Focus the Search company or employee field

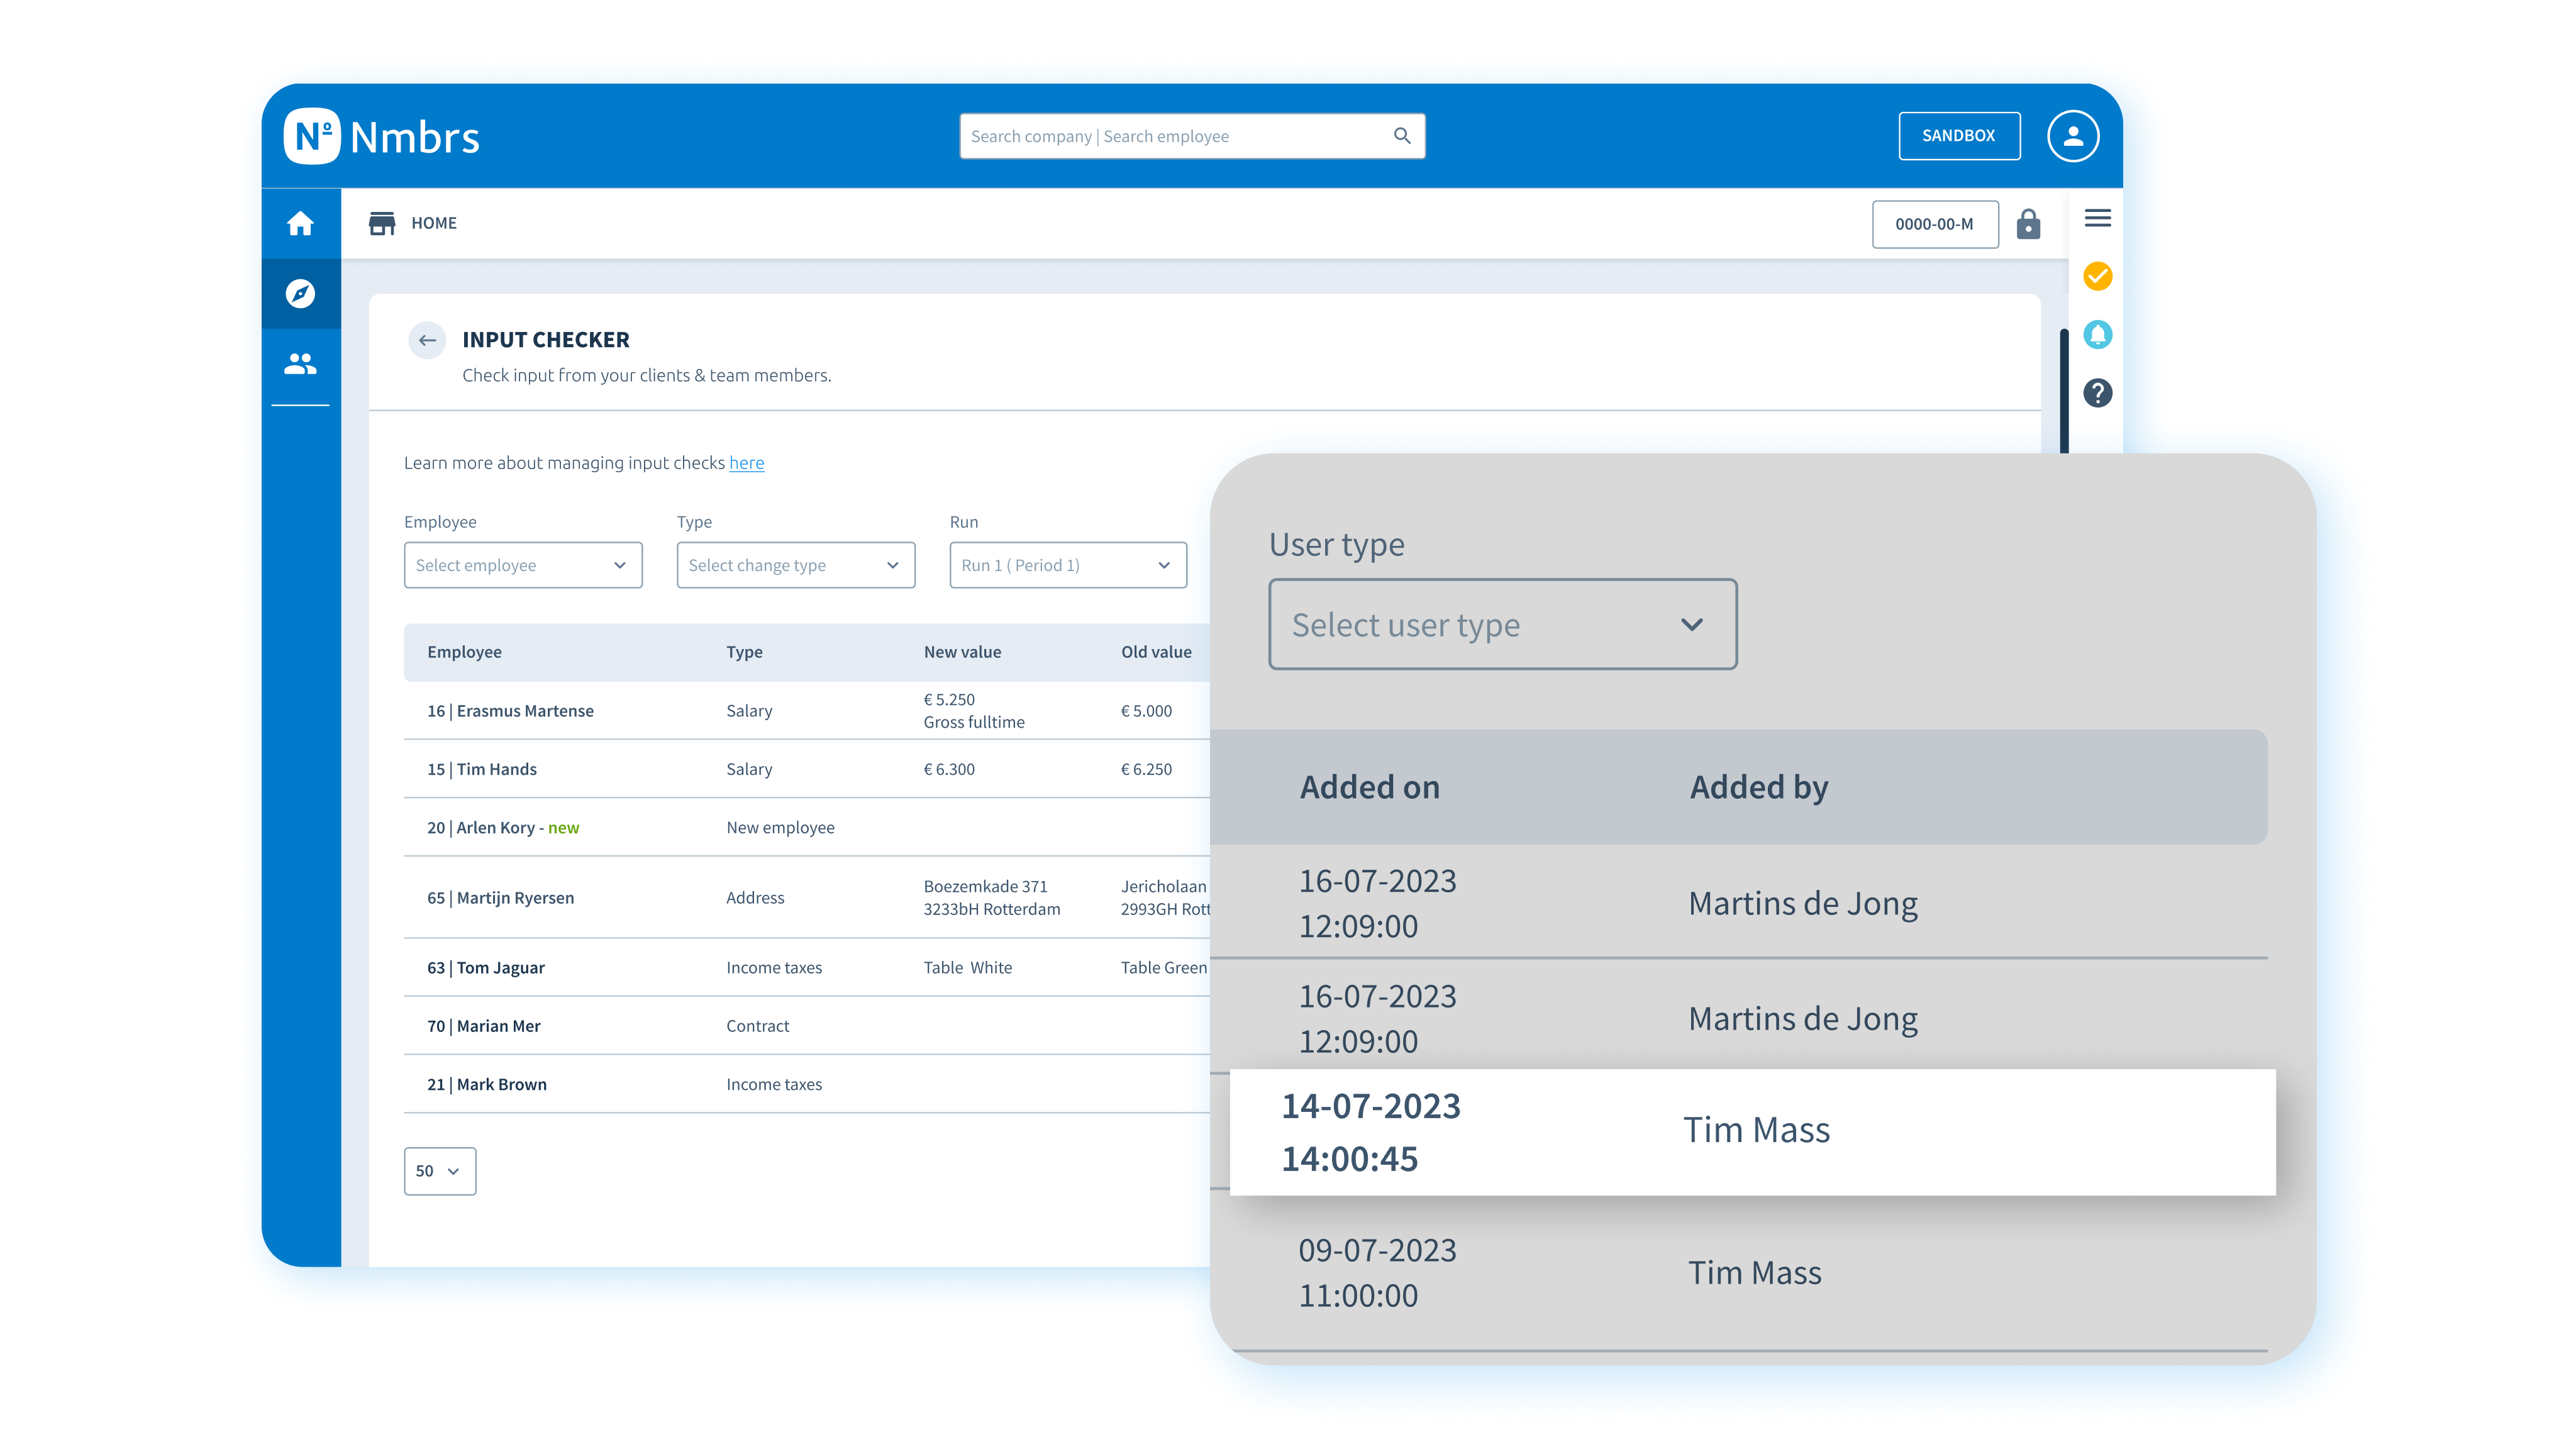click(1192, 136)
